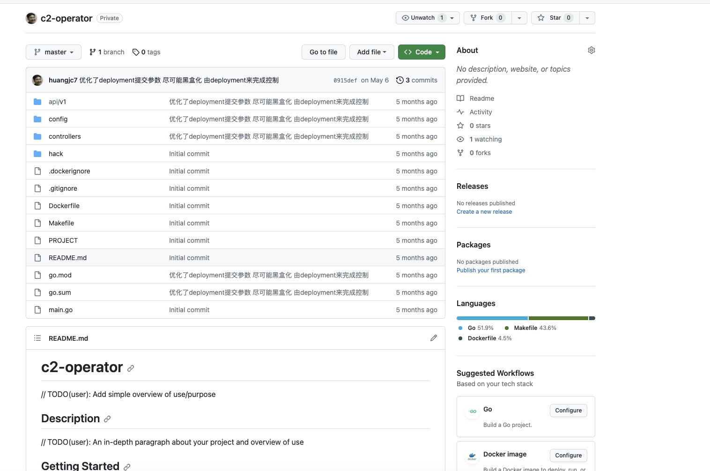Click the go.mod file icon
The image size is (710, 471).
pos(37,275)
